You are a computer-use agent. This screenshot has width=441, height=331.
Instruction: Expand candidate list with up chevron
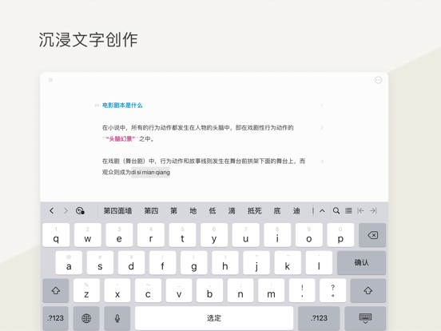(322, 211)
